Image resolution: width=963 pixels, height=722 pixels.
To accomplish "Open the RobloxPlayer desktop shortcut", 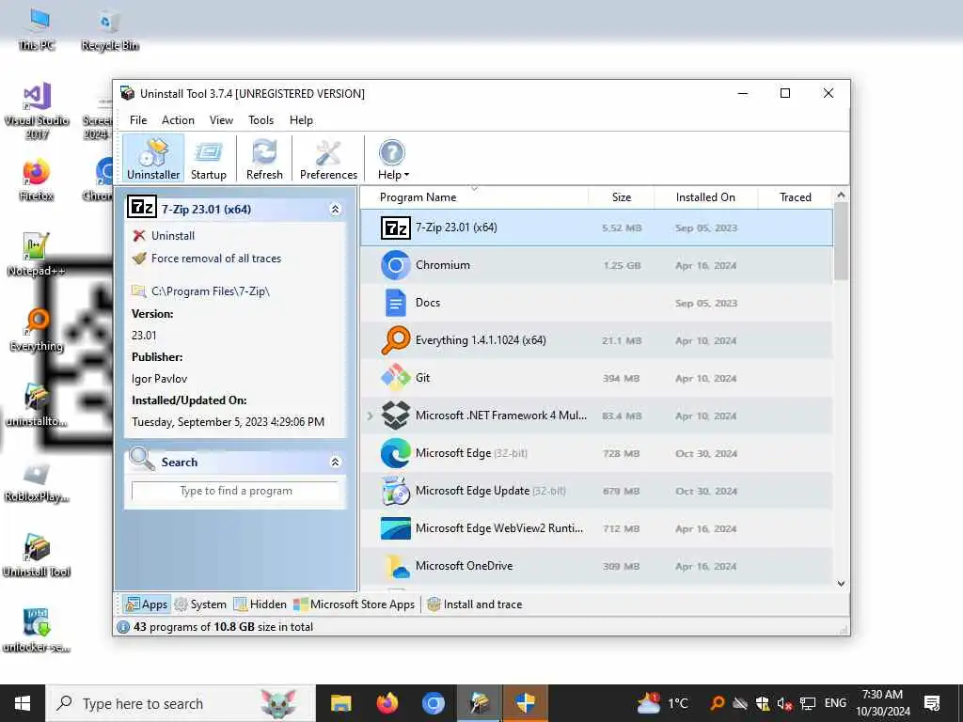I will click(37, 480).
